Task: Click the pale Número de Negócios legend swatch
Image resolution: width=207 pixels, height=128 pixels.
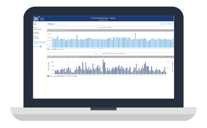Action: click(66, 76)
